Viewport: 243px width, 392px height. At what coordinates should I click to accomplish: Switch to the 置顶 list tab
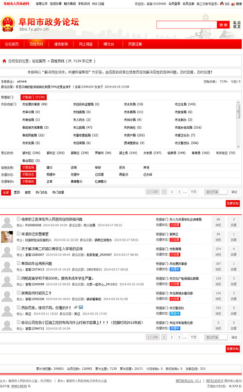tap(17, 192)
